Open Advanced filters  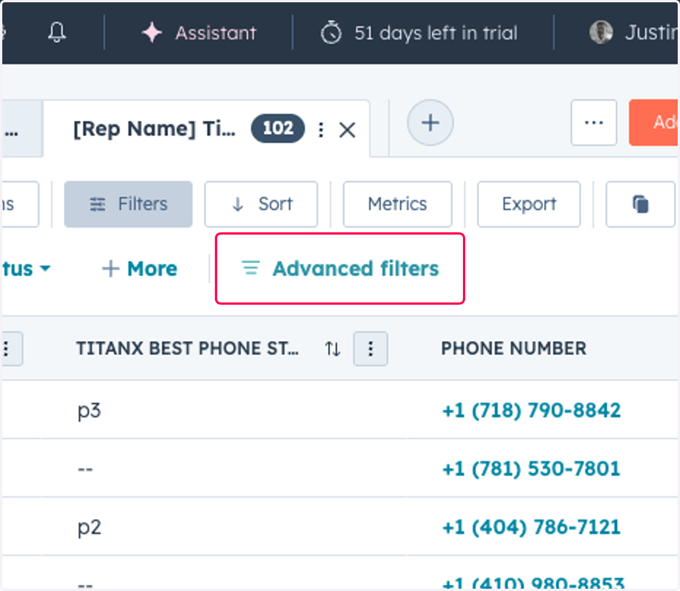coord(340,268)
